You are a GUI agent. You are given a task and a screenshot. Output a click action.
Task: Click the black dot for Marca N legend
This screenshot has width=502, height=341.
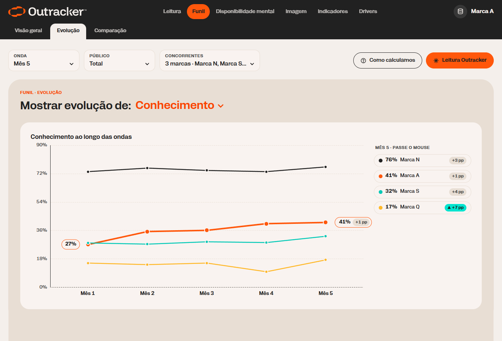coord(381,161)
